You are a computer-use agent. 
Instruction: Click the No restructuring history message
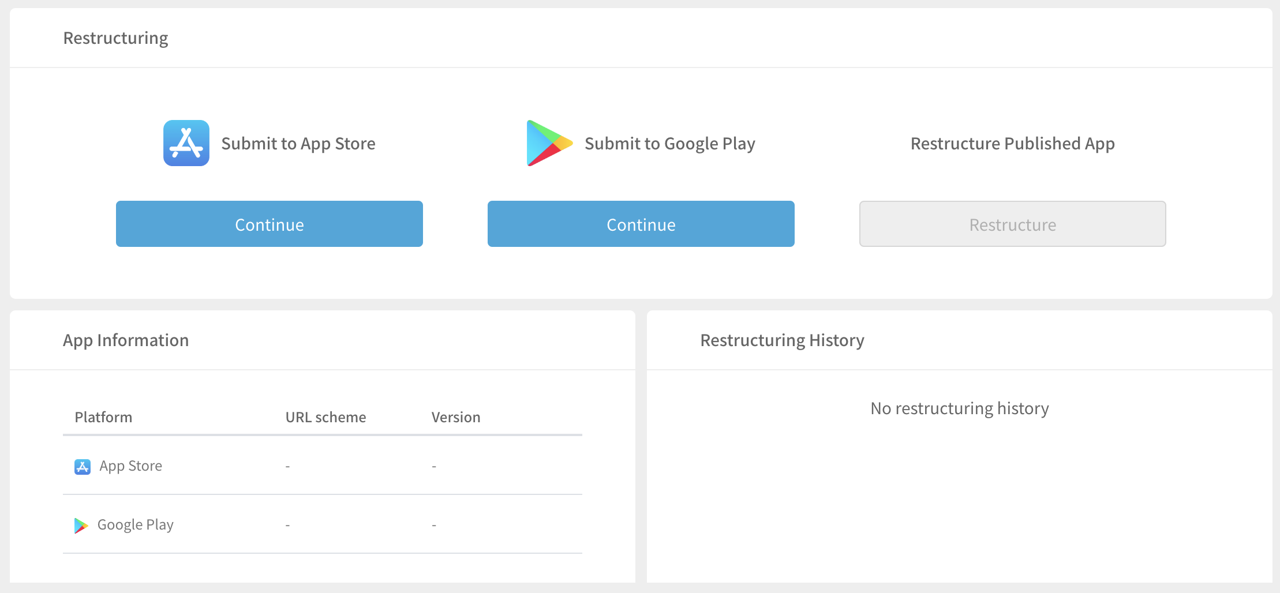[959, 408]
